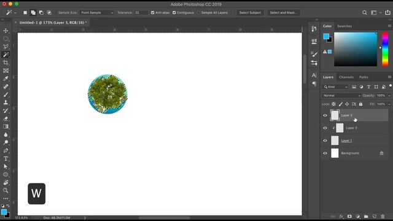This screenshot has width=393, height=221.
Task: Select the Pen tool
Action: 6,150
